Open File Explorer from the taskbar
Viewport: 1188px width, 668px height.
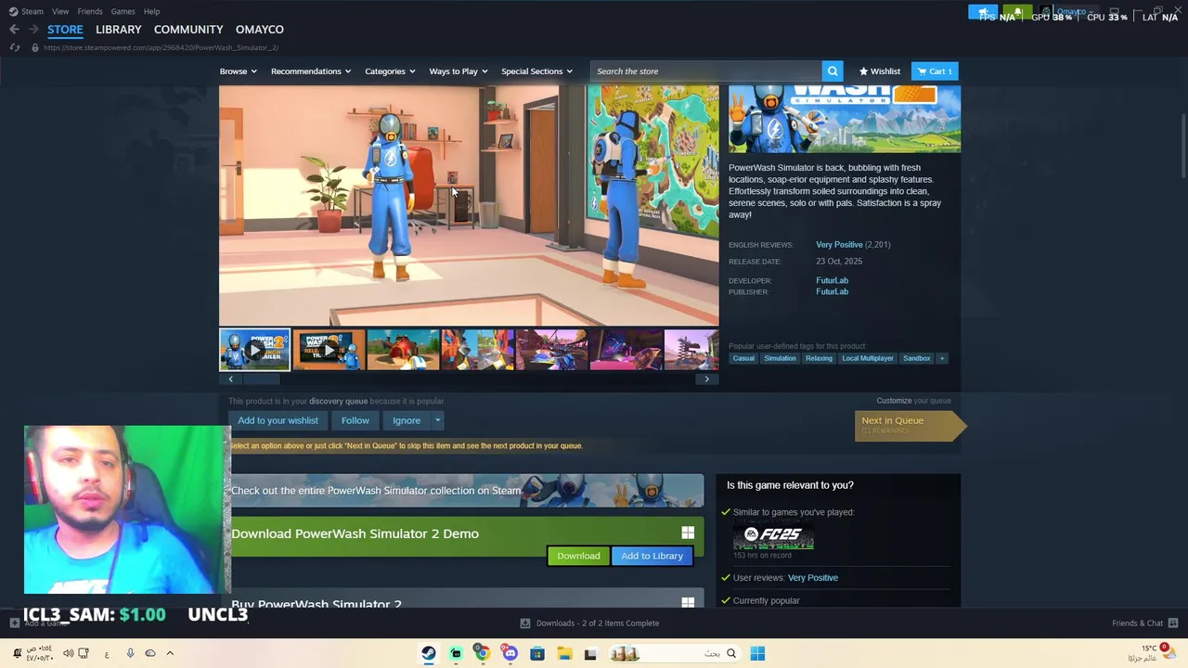point(563,653)
